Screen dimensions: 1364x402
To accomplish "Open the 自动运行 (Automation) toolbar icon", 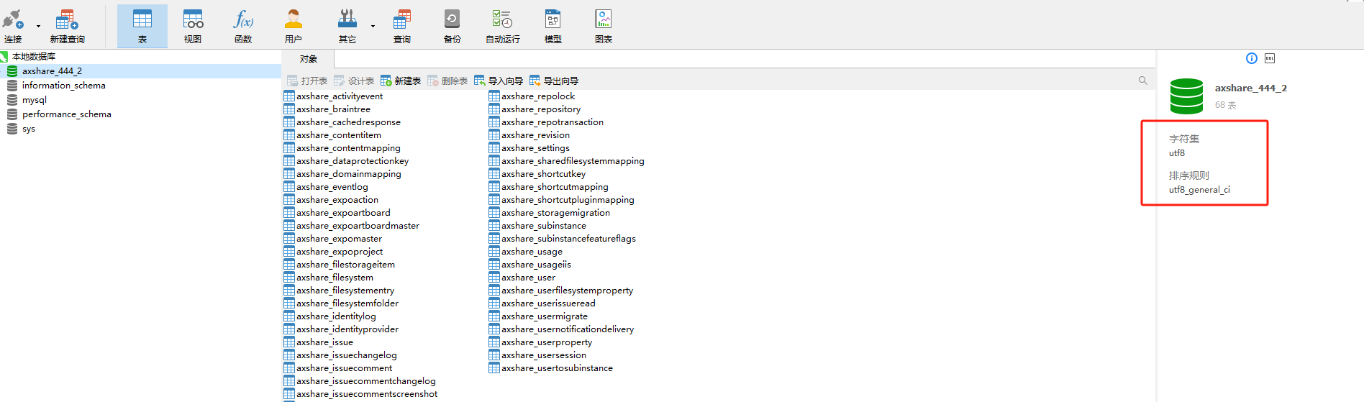I will point(502,26).
